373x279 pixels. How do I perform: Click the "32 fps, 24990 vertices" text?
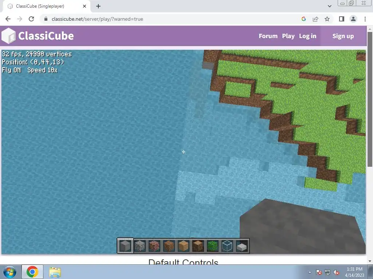[x=37, y=54]
